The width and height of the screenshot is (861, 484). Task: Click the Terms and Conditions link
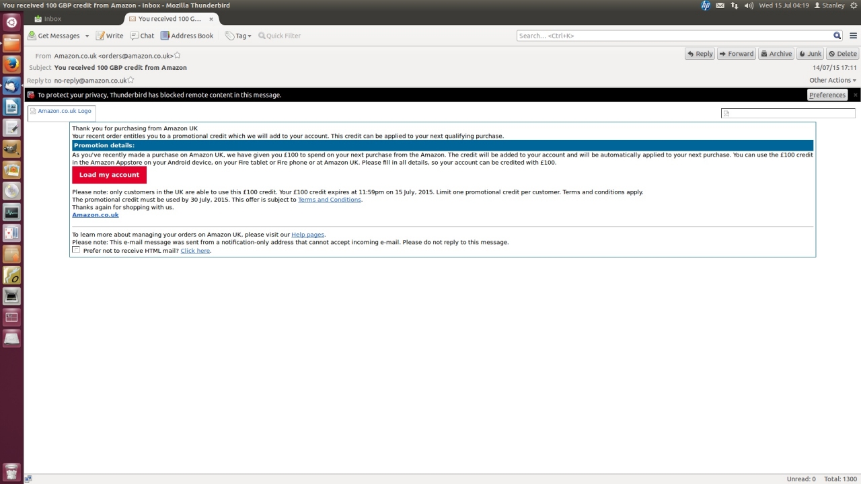pyautogui.click(x=329, y=200)
